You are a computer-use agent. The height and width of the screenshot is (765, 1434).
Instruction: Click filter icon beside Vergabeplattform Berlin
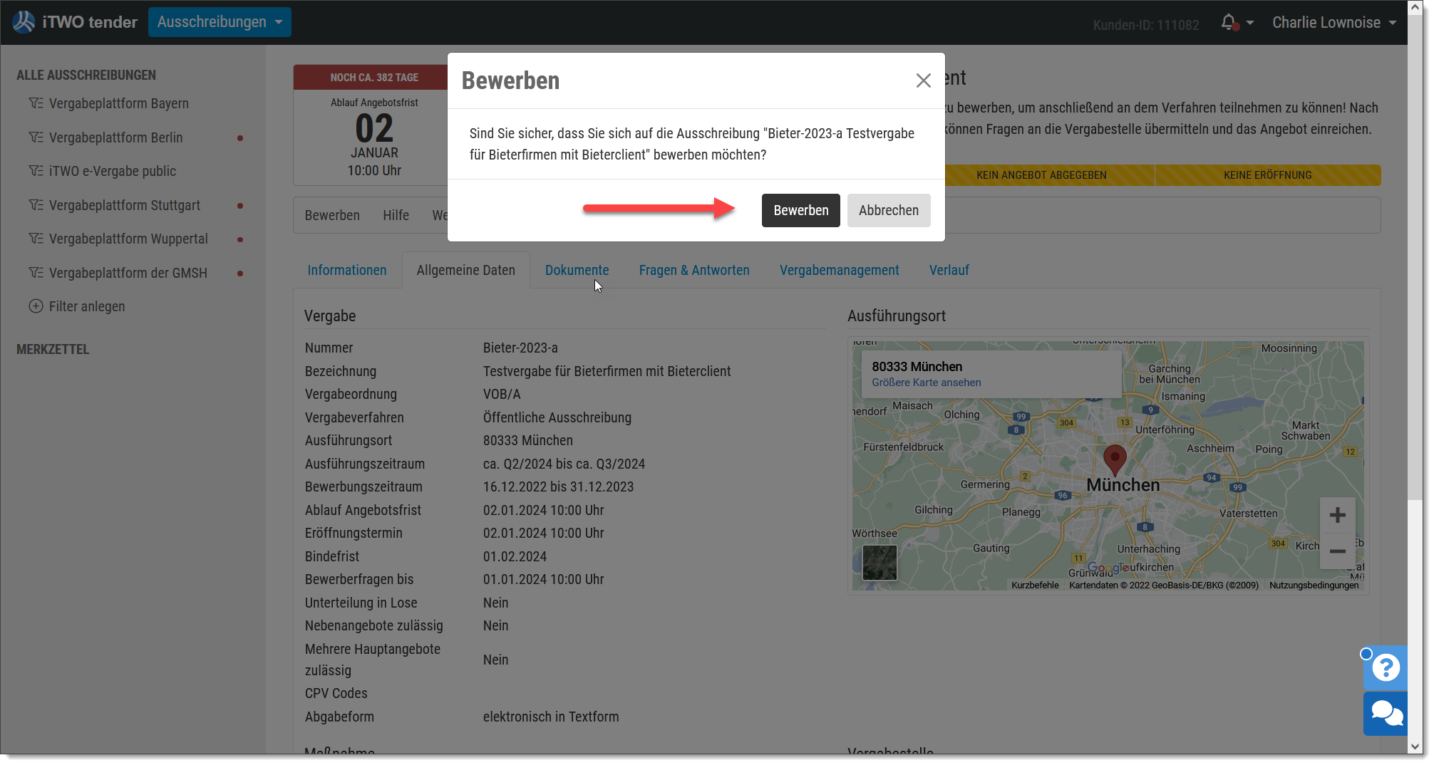pyautogui.click(x=36, y=137)
